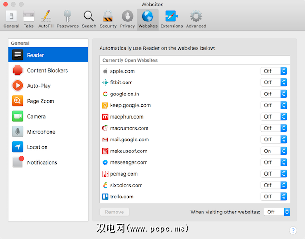Click the green Camera icon
The height and width of the screenshot is (239, 305).
pyautogui.click(x=18, y=116)
